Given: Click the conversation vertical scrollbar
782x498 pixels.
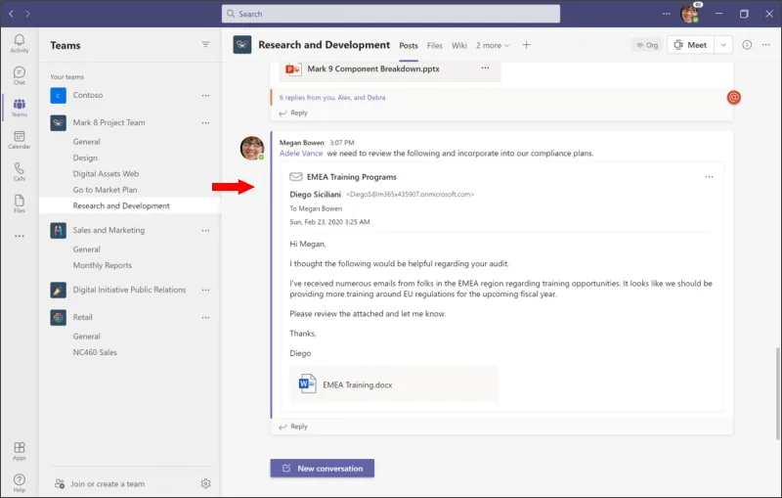Looking at the screenshot, I should [777, 393].
